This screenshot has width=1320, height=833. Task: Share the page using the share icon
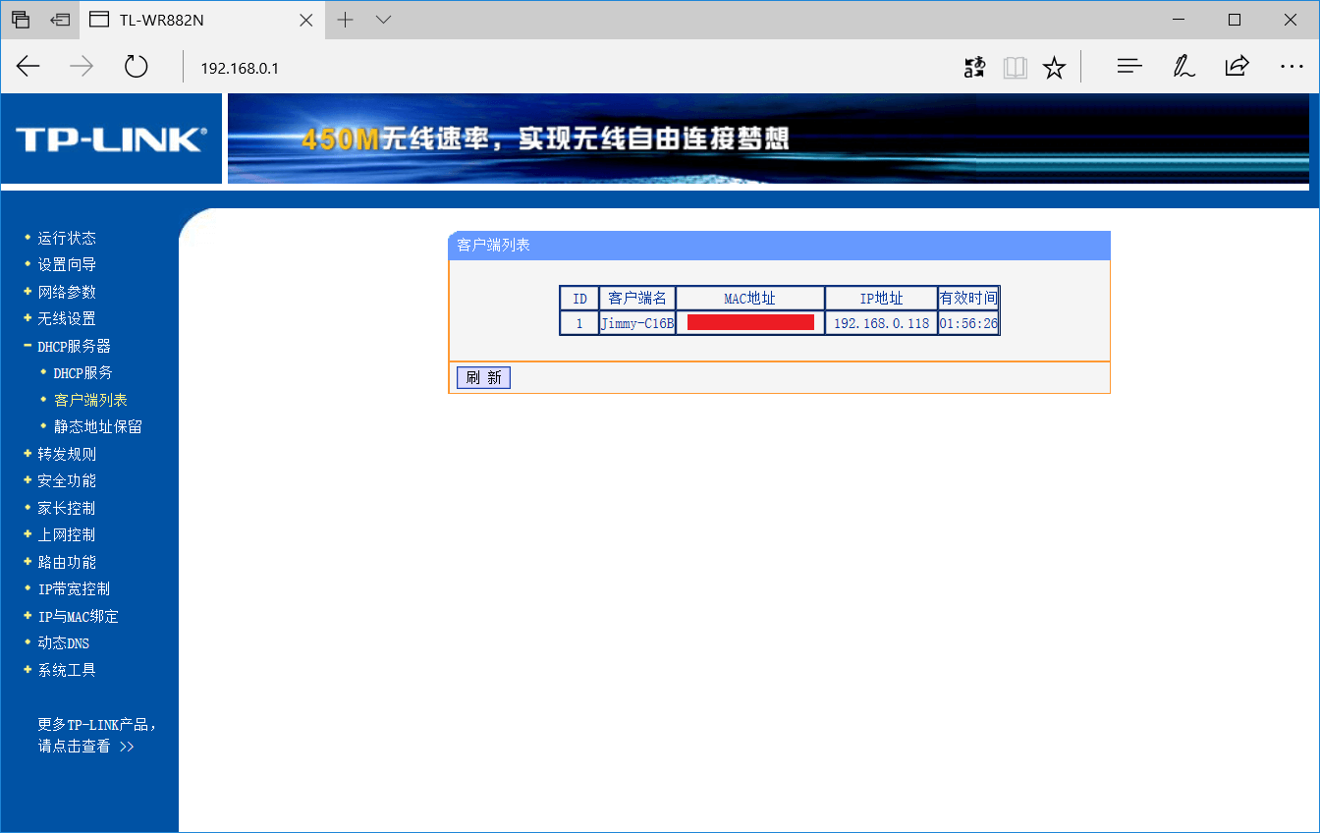[1237, 66]
